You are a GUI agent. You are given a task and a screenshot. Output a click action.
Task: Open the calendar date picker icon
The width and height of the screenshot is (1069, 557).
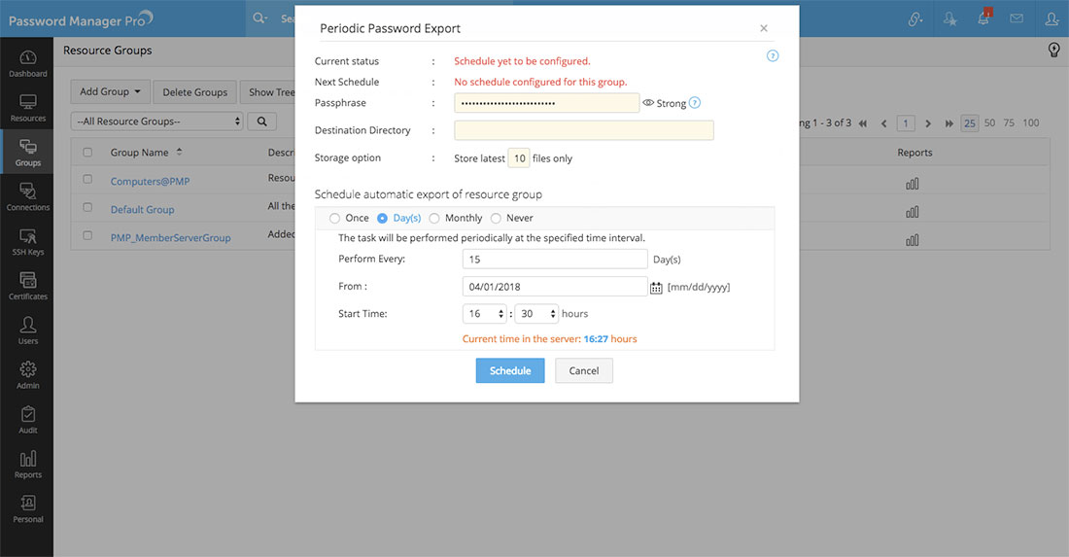pyautogui.click(x=656, y=287)
